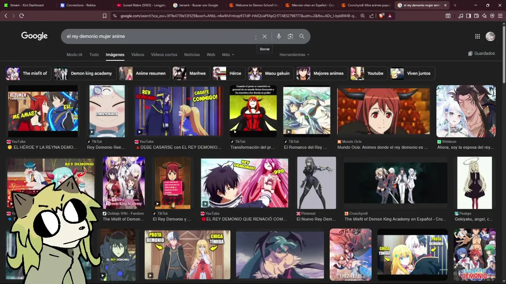
Task: Open the Webtoon 'esposa del rey' image
Action: coord(466,111)
